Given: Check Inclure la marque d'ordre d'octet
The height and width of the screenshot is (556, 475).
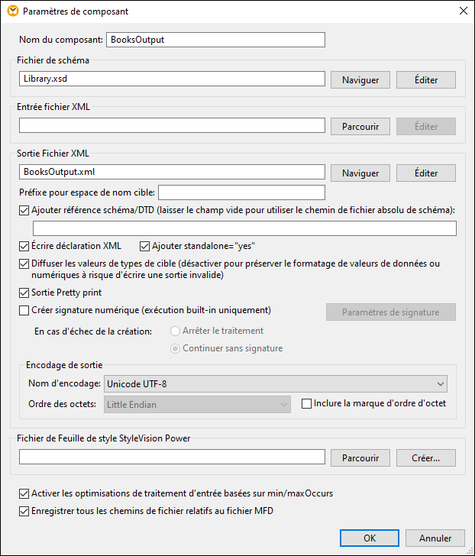Looking at the screenshot, I should (307, 403).
